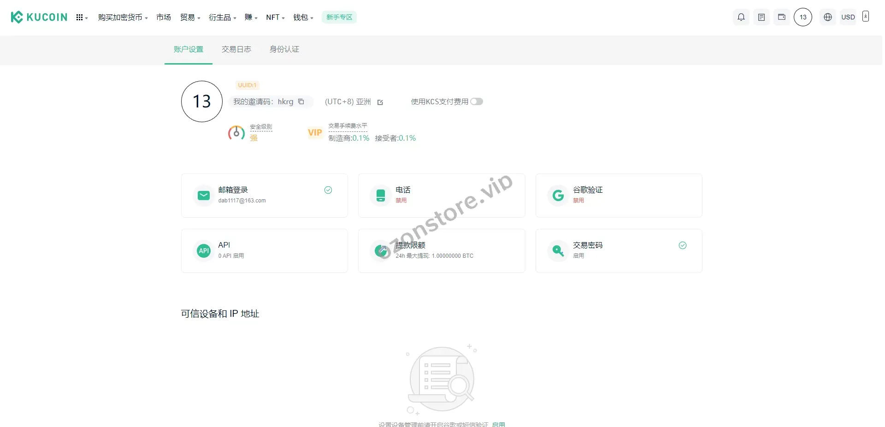
Task: Open the apps grid menu icon
Action: [x=80, y=18]
